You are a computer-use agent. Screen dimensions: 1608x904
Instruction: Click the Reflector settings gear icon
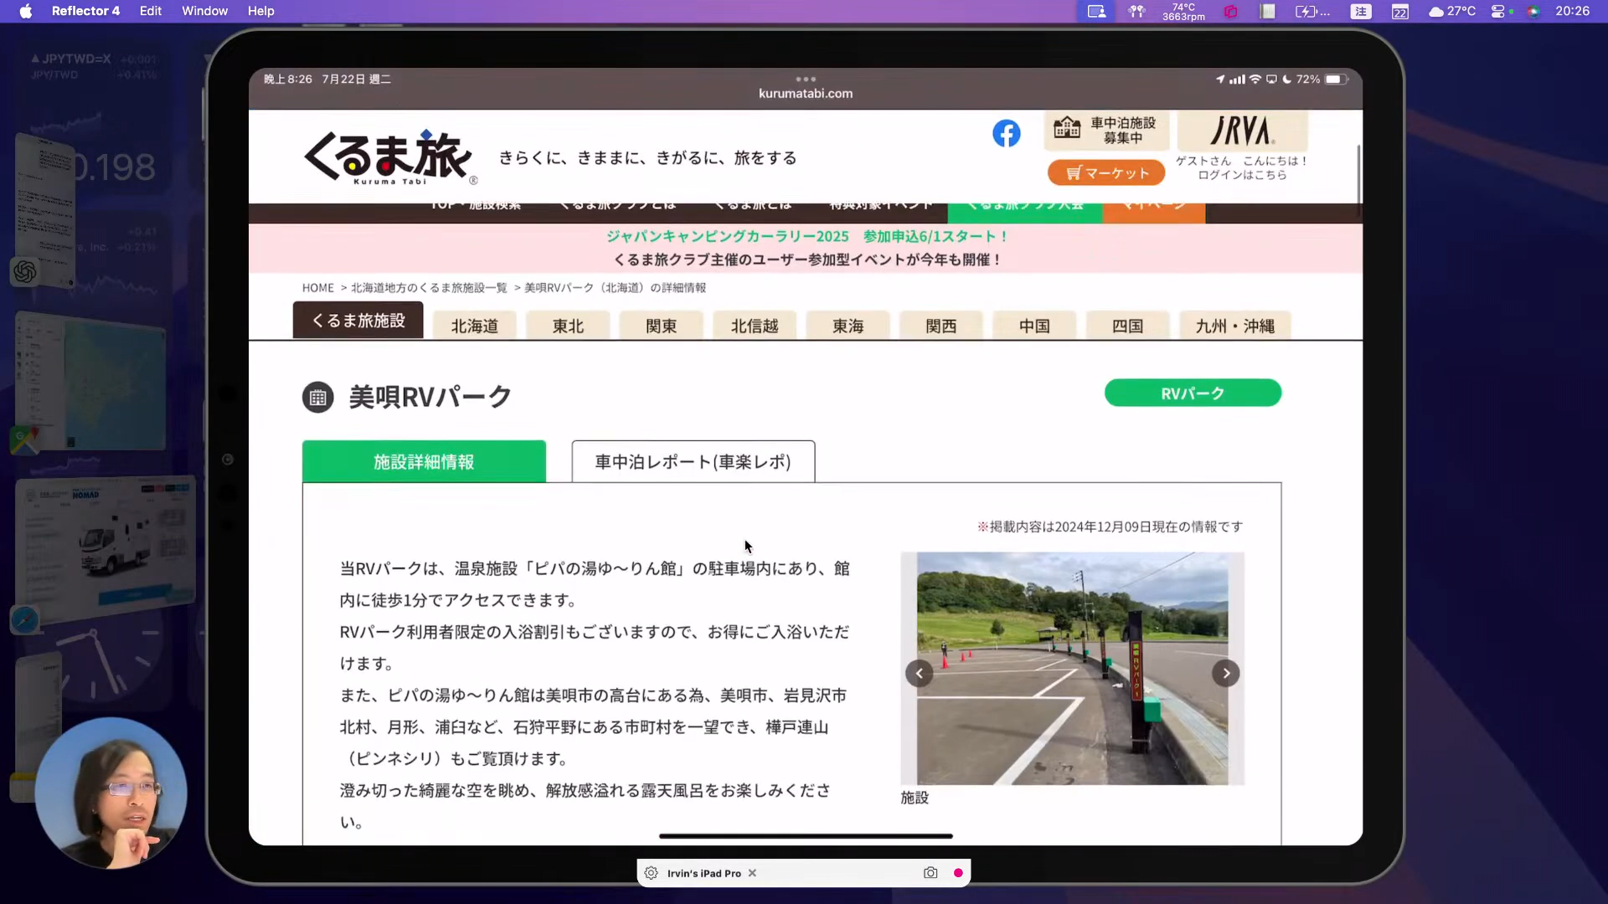click(x=652, y=873)
